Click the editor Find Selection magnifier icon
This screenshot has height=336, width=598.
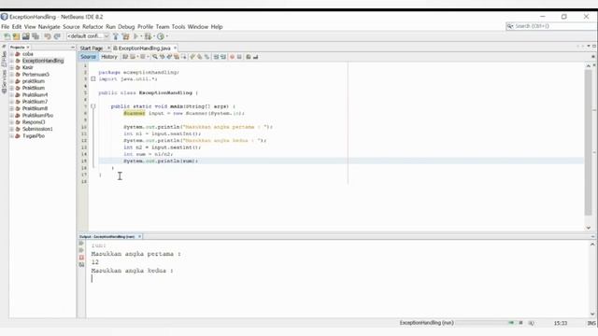(155, 57)
